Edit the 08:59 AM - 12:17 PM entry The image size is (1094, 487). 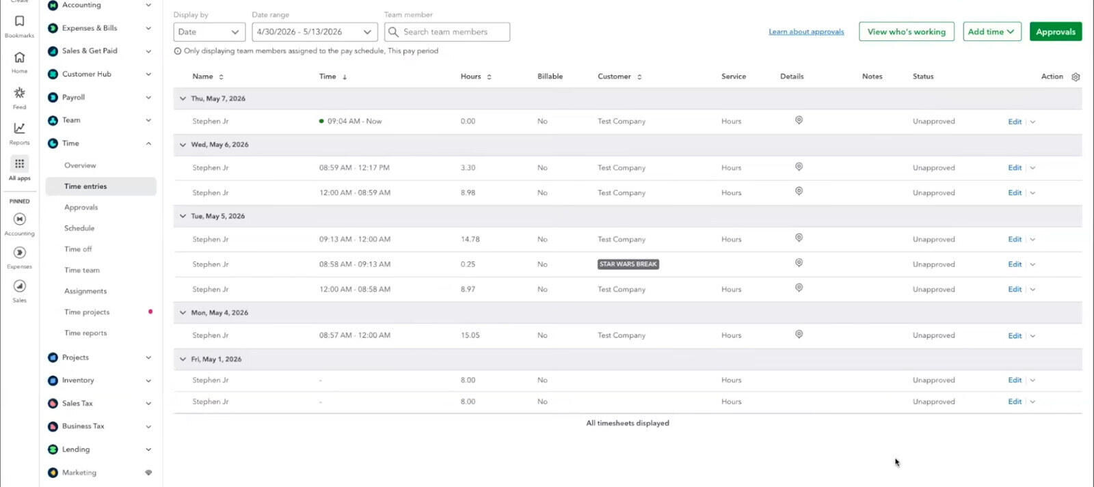tap(1015, 167)
